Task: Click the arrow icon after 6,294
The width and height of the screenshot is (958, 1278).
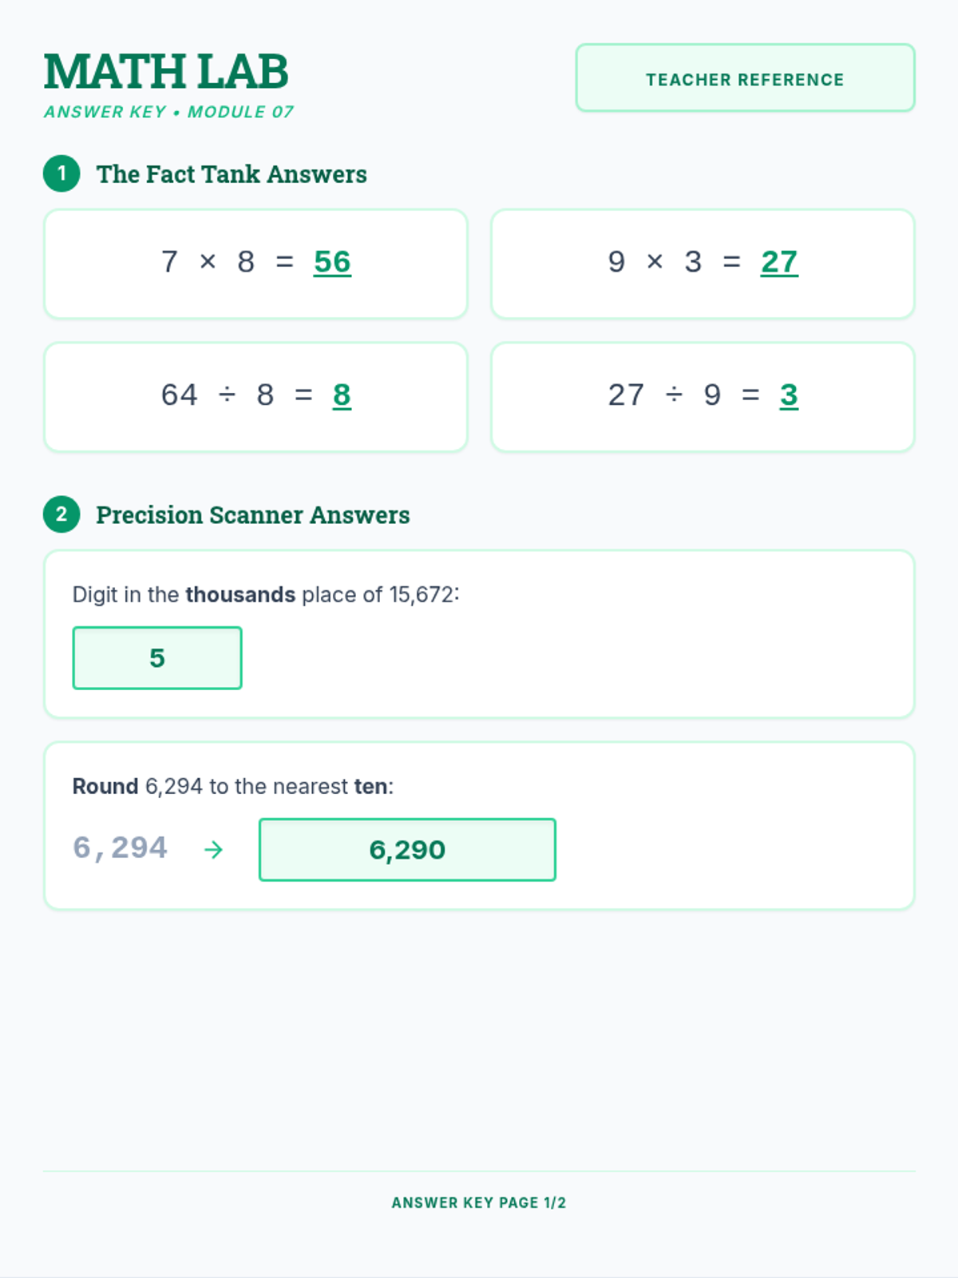Action: (213, 850)
